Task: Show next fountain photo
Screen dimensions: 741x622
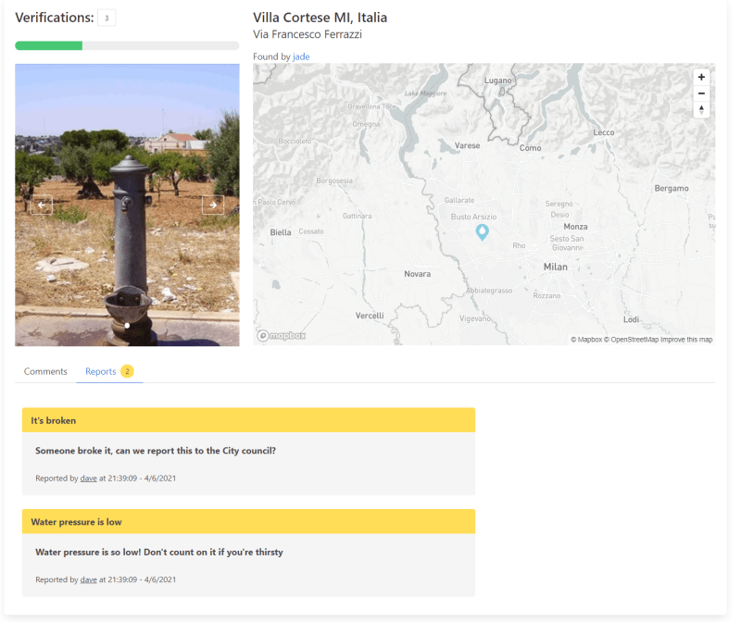Action: pyautogui.click(x=213, y=205)
